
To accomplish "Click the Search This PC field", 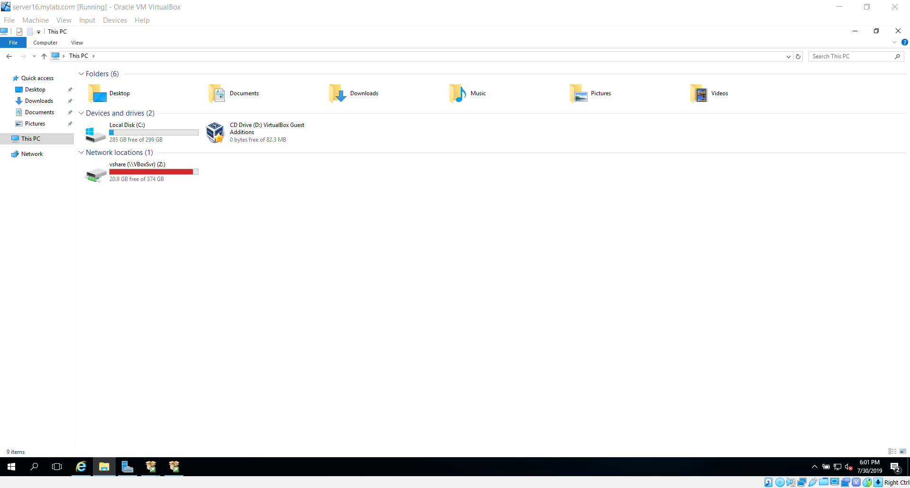I will click(x=852, y=56).
